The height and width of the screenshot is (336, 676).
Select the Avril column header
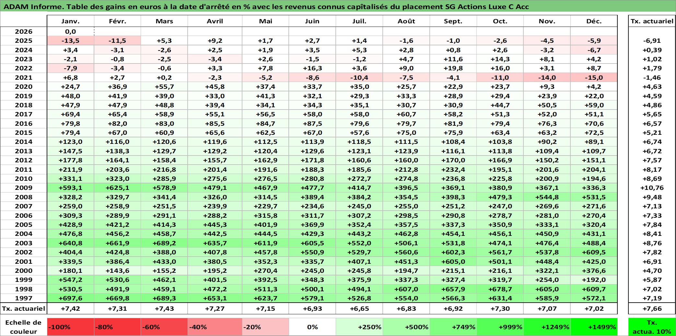coord(215,21)
